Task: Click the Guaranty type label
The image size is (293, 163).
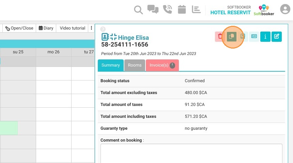Action: (x=114, y=128)
